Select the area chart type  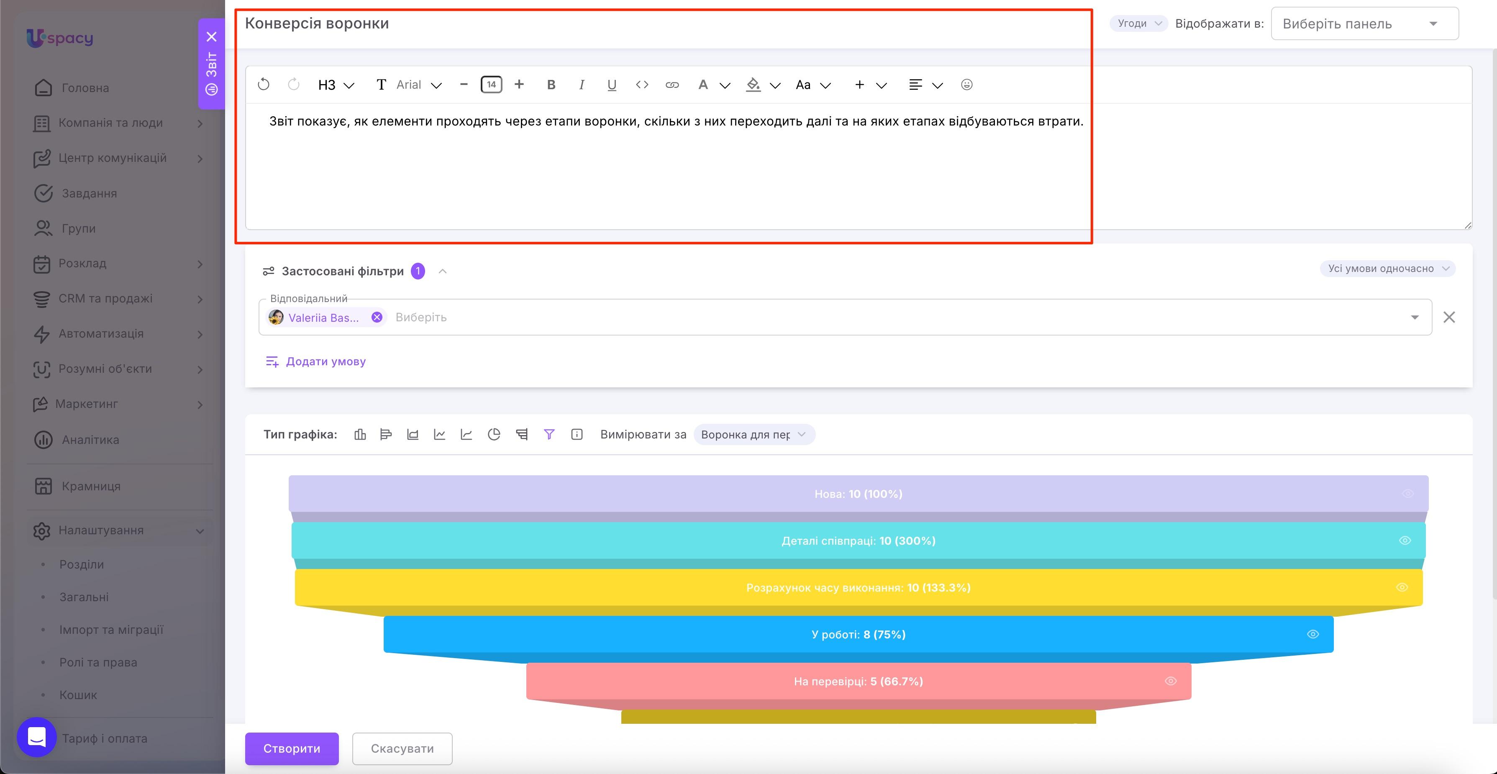click(x=413, y=435)
